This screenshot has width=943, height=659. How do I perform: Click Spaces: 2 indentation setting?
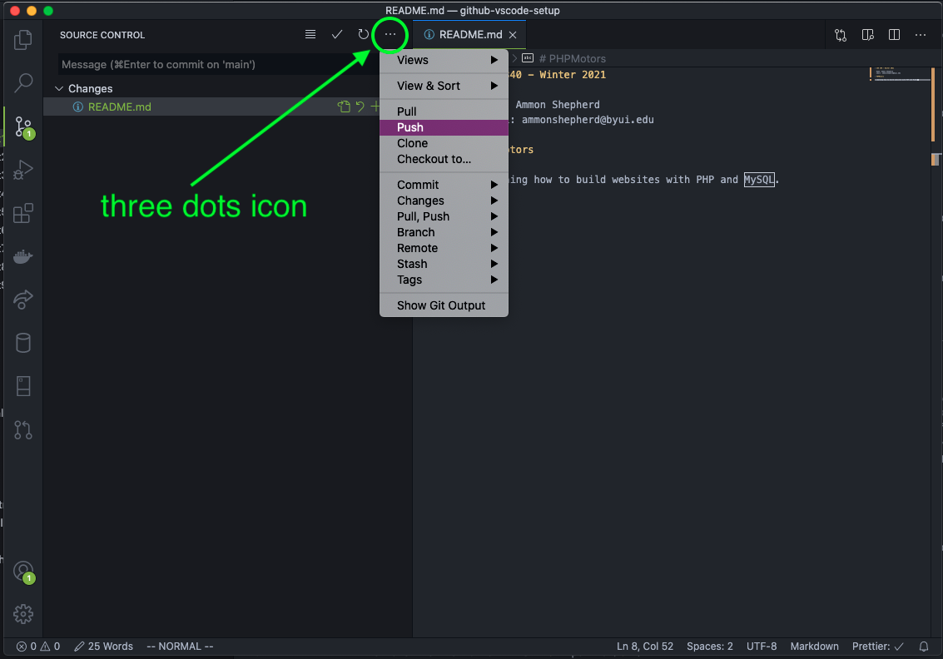point(710,647)
